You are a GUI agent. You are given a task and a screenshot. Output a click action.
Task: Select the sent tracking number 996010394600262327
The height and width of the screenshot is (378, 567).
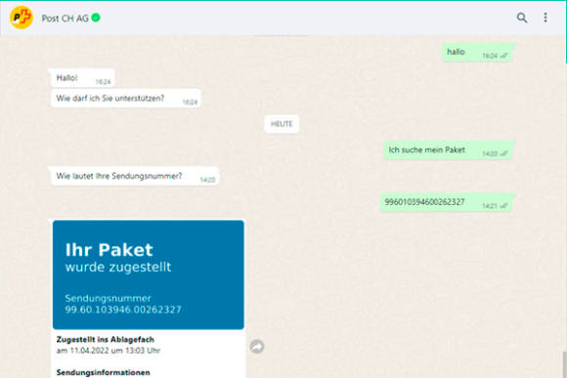coord(448,202)
